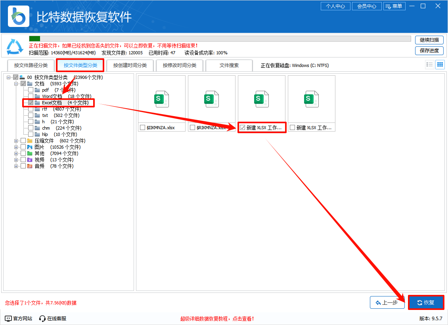Image resolution: width=448 pixels, height=325 pixels.
Task: Click the 在线客服 headset icon
Action: (x=42, y=317)
